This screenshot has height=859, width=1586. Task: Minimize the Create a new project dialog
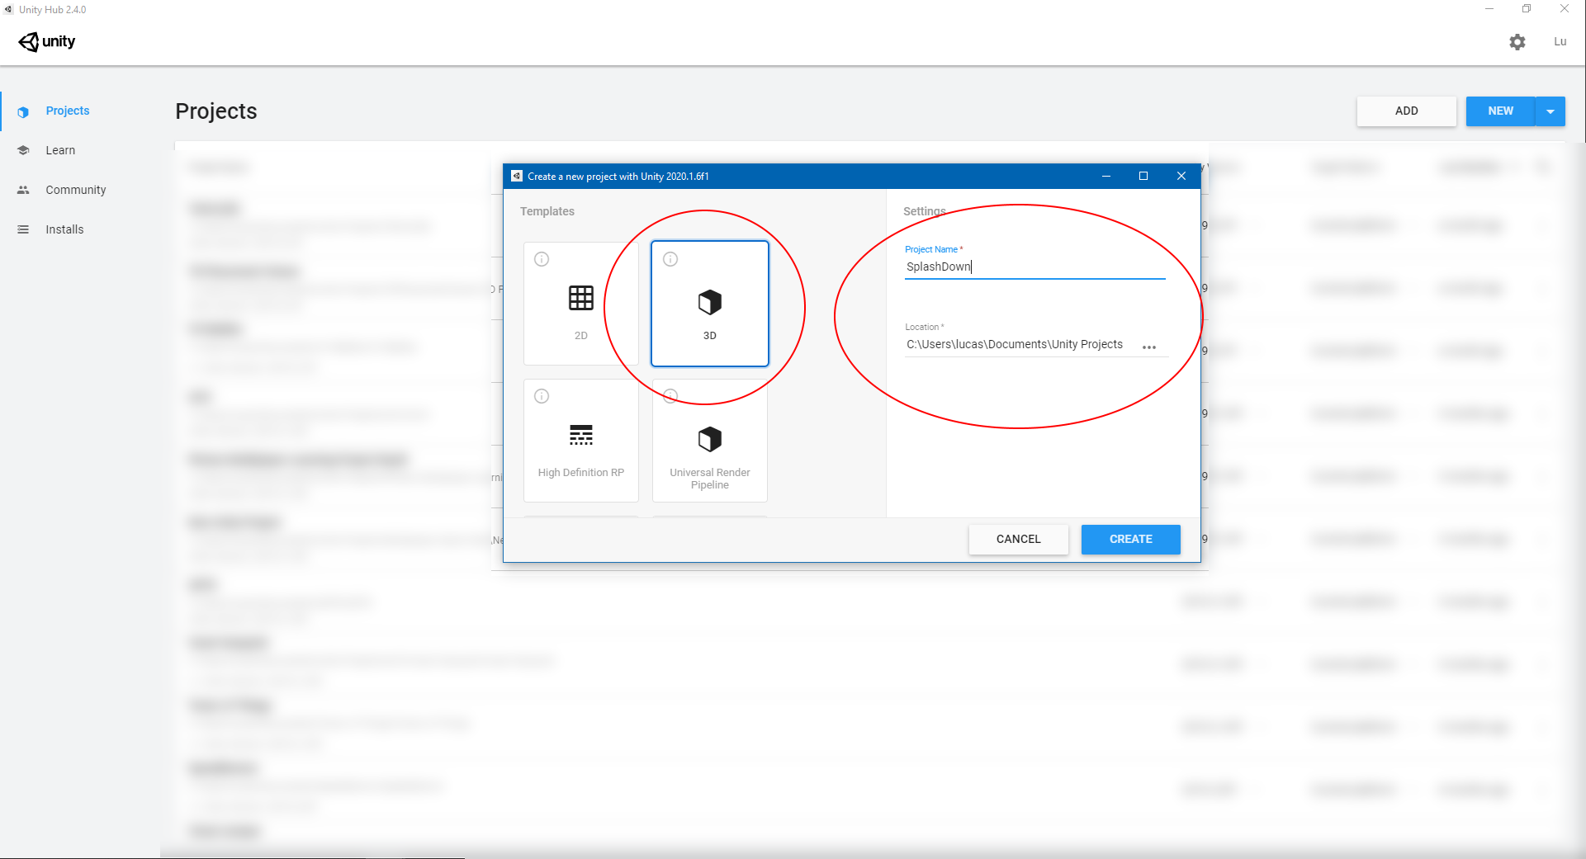point(1106,176)
